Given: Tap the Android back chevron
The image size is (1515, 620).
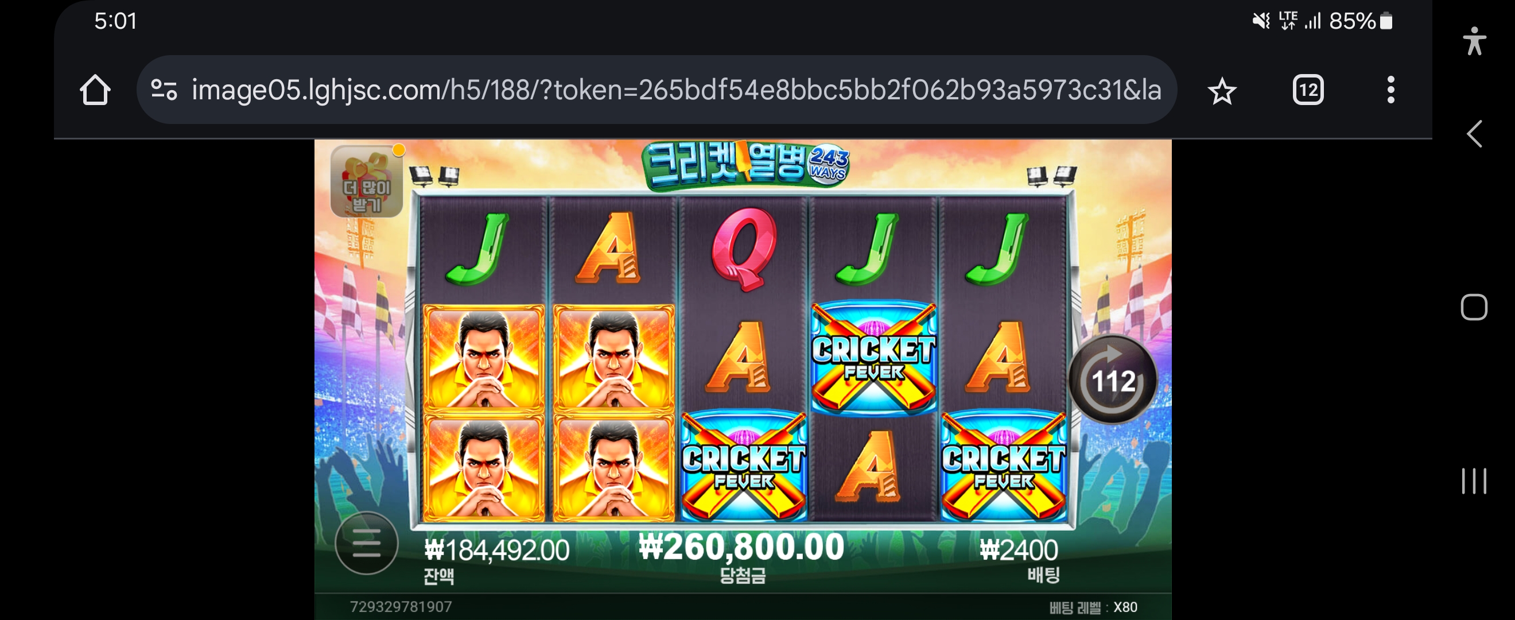Looking at the screenshot, I should 1474,134.
